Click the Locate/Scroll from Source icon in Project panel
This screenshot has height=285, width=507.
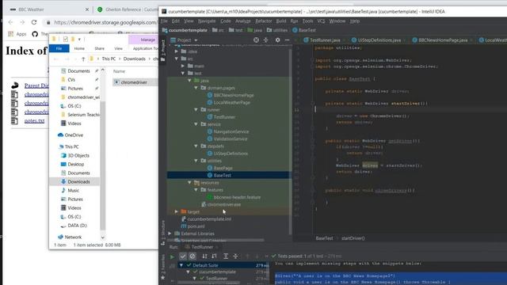(256, 40)
